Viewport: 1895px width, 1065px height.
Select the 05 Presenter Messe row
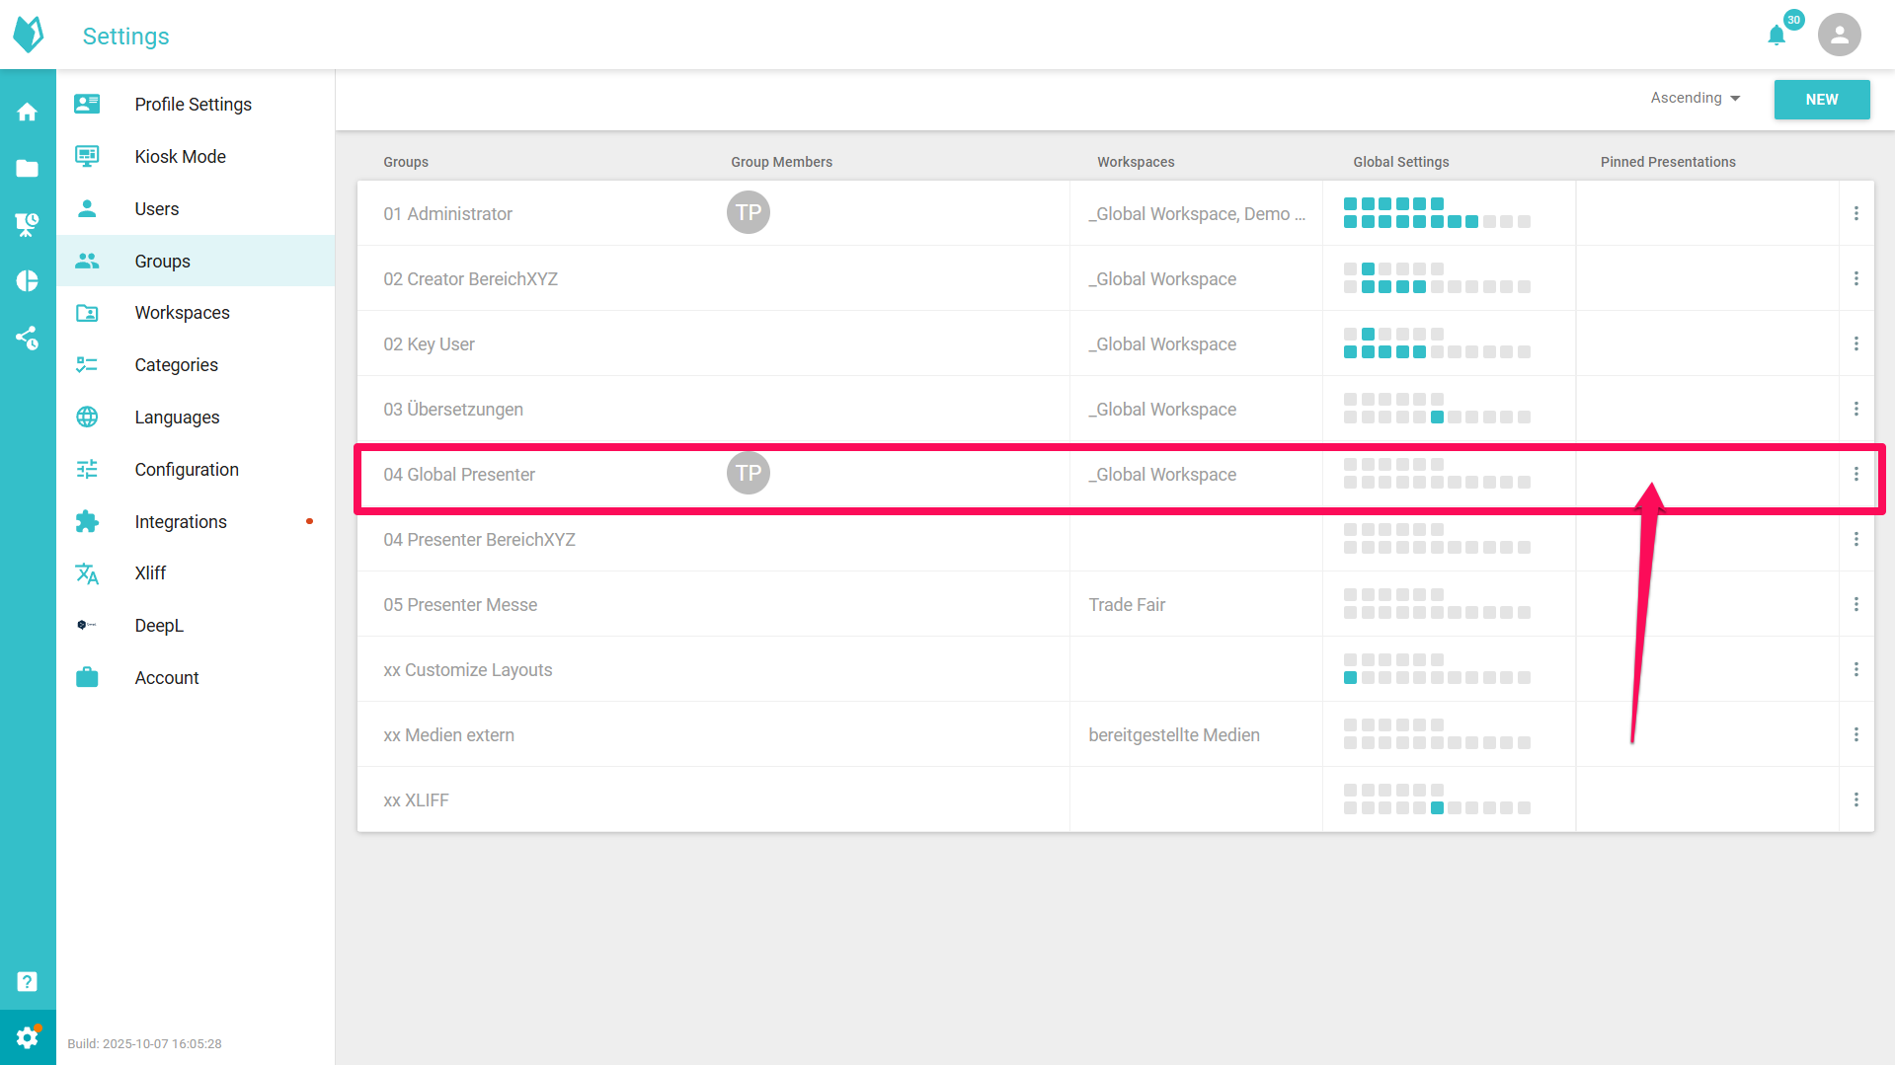(x=460, y=605)
